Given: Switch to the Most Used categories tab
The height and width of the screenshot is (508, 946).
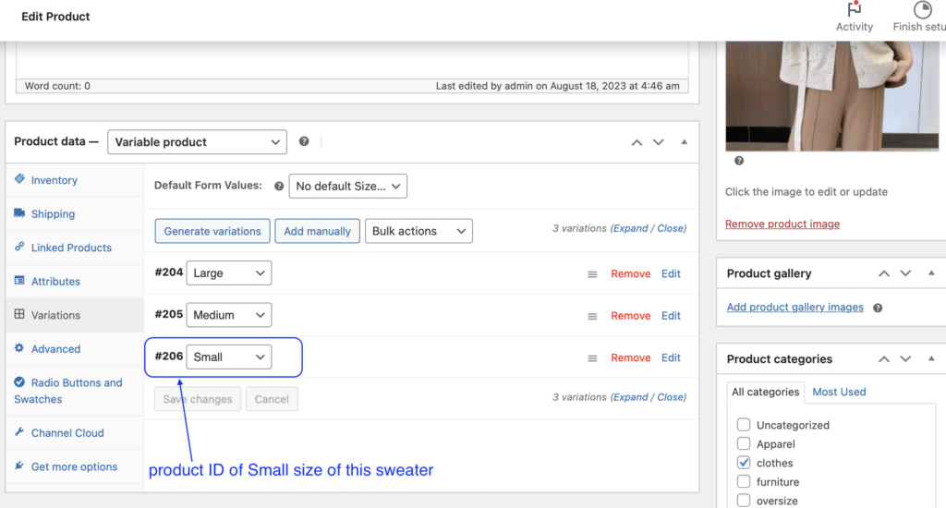Looking at the screenshot, I should pyautogui.click(x=839, y=392).
